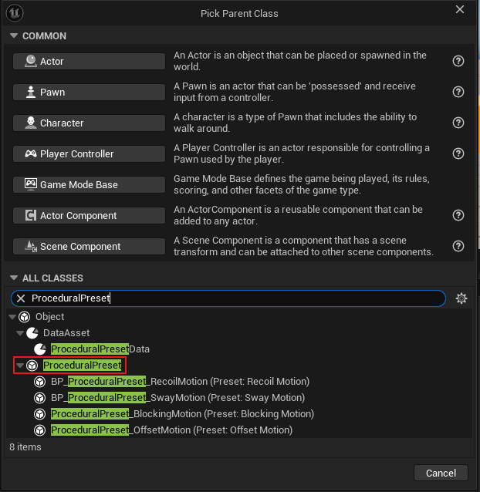Image resolution: width=480 pixels, height=492 pixels.
Task: Collapse the Common section
Action: (13, 36)
